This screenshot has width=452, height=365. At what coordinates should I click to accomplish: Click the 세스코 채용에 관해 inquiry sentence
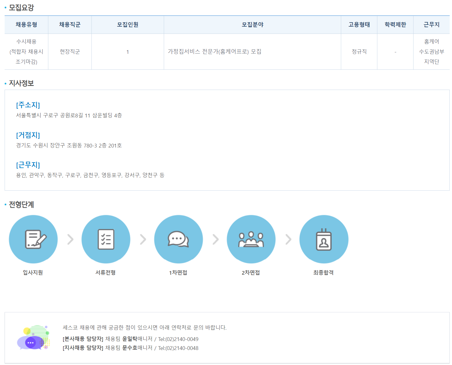(x=145, y=327)
